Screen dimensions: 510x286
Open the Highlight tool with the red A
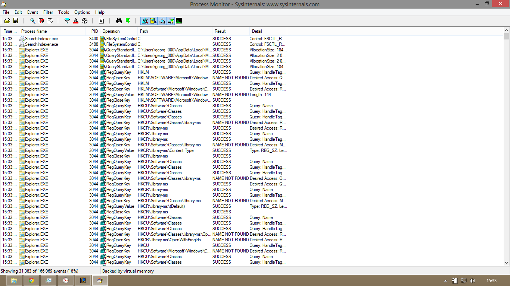(76, 21)
